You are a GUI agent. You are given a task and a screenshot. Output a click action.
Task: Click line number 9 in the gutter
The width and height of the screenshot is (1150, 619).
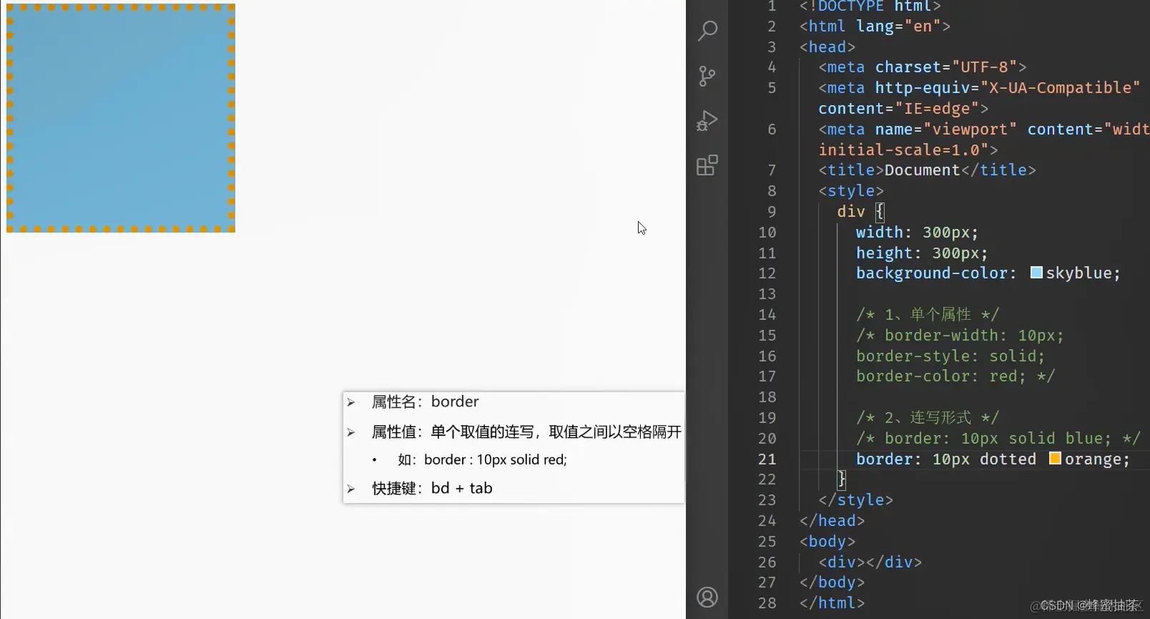tap(771, 212)
